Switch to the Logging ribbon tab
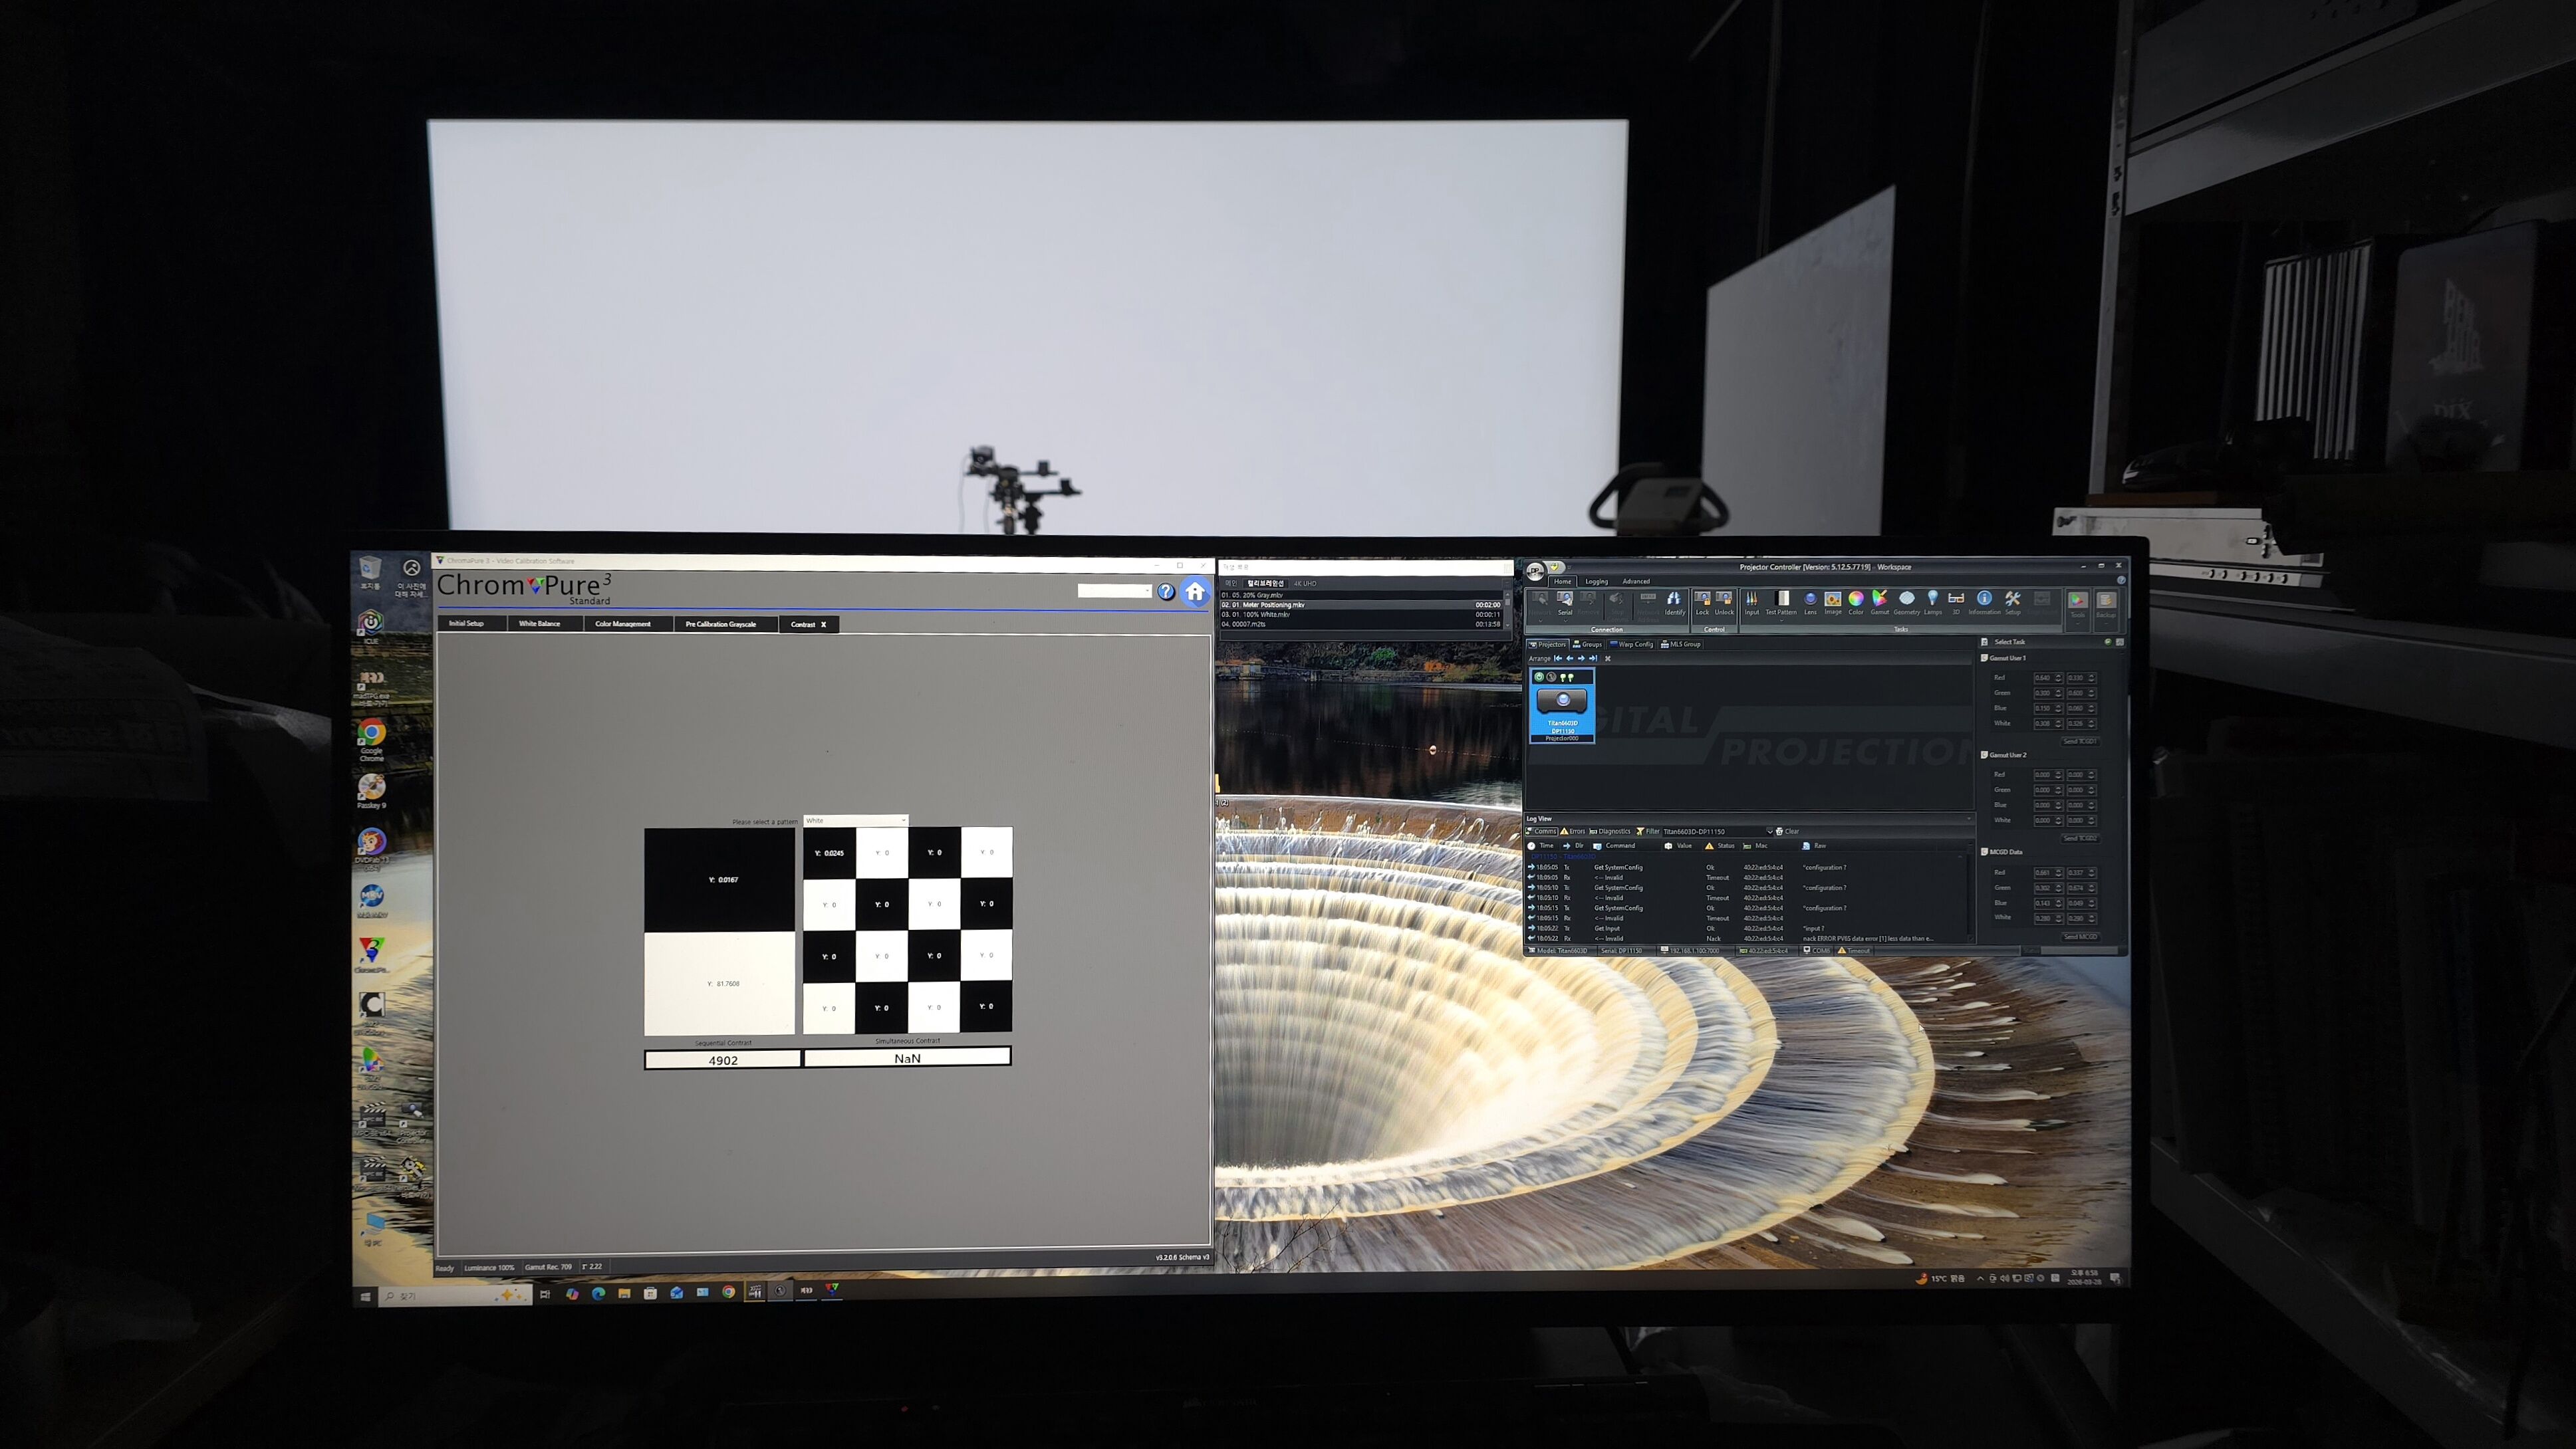Image resolution: width=2576 pixels, height=1449 pixels. [1596, 582]
